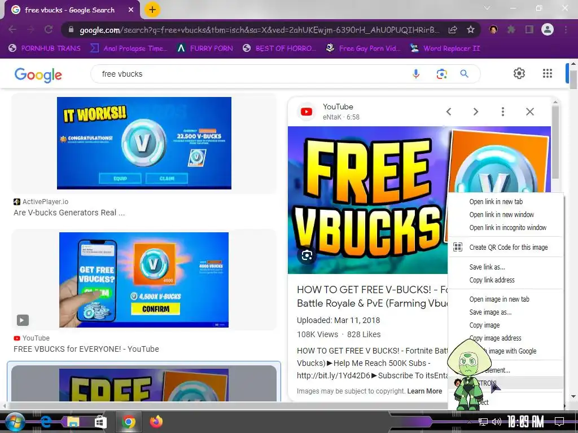Open the Word Replacer II bookmark
Screen dimensions: 578x433
tap(445, 48)
